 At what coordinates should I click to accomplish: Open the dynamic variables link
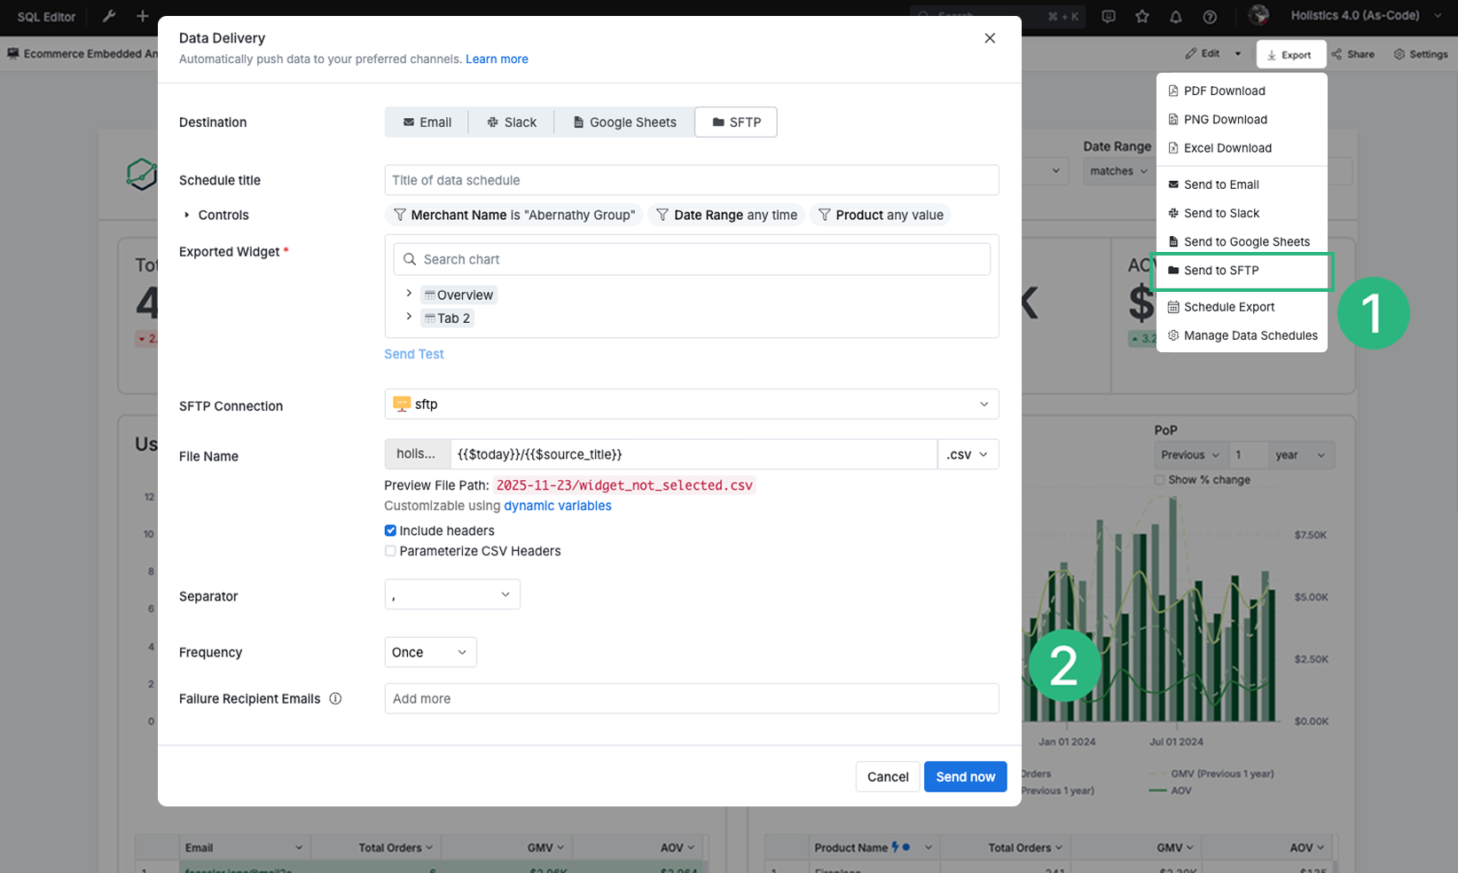(x=557, y=506)
